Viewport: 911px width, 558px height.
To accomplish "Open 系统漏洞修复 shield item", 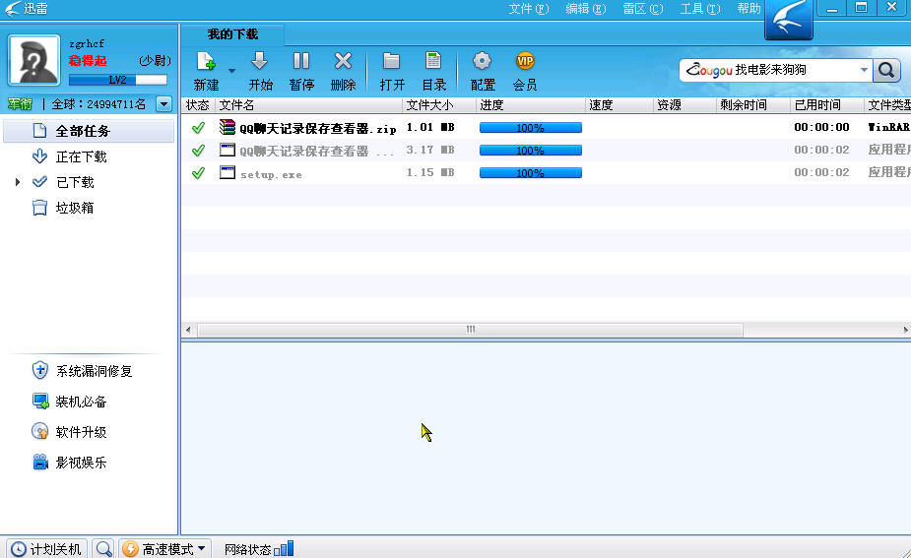I will coord(82,371).
